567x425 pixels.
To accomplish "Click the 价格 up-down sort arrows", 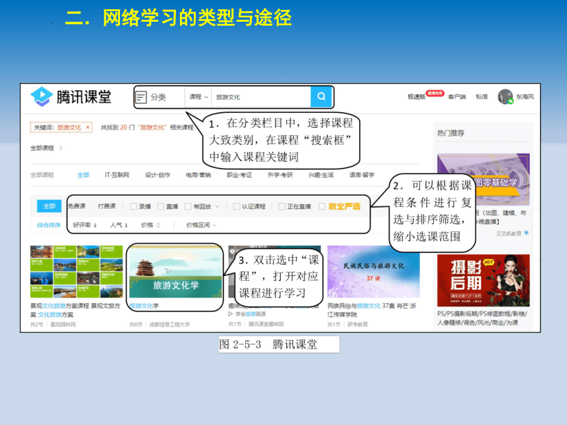I will click(158, 225).
